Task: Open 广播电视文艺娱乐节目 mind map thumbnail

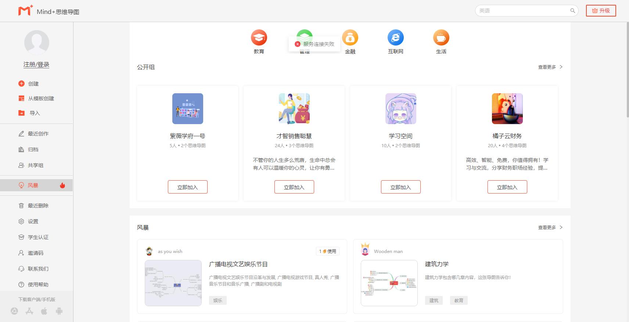Action: 173,283
